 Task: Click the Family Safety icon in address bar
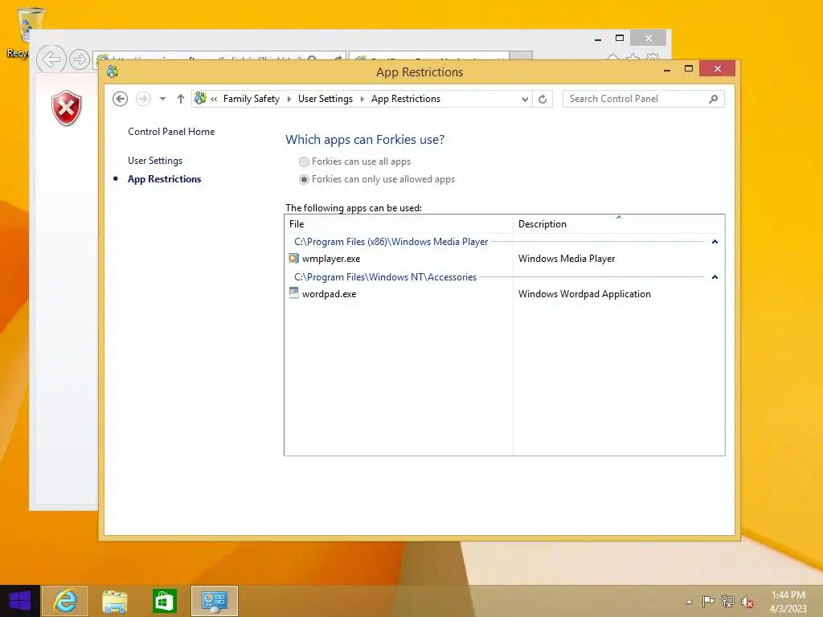click(x=200, y=98)
